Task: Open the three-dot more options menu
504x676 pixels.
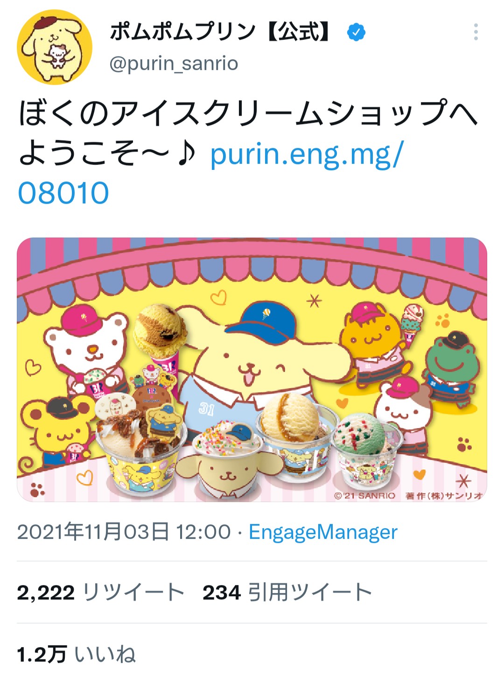Action: pyautogui.click(x=476, y=32)
